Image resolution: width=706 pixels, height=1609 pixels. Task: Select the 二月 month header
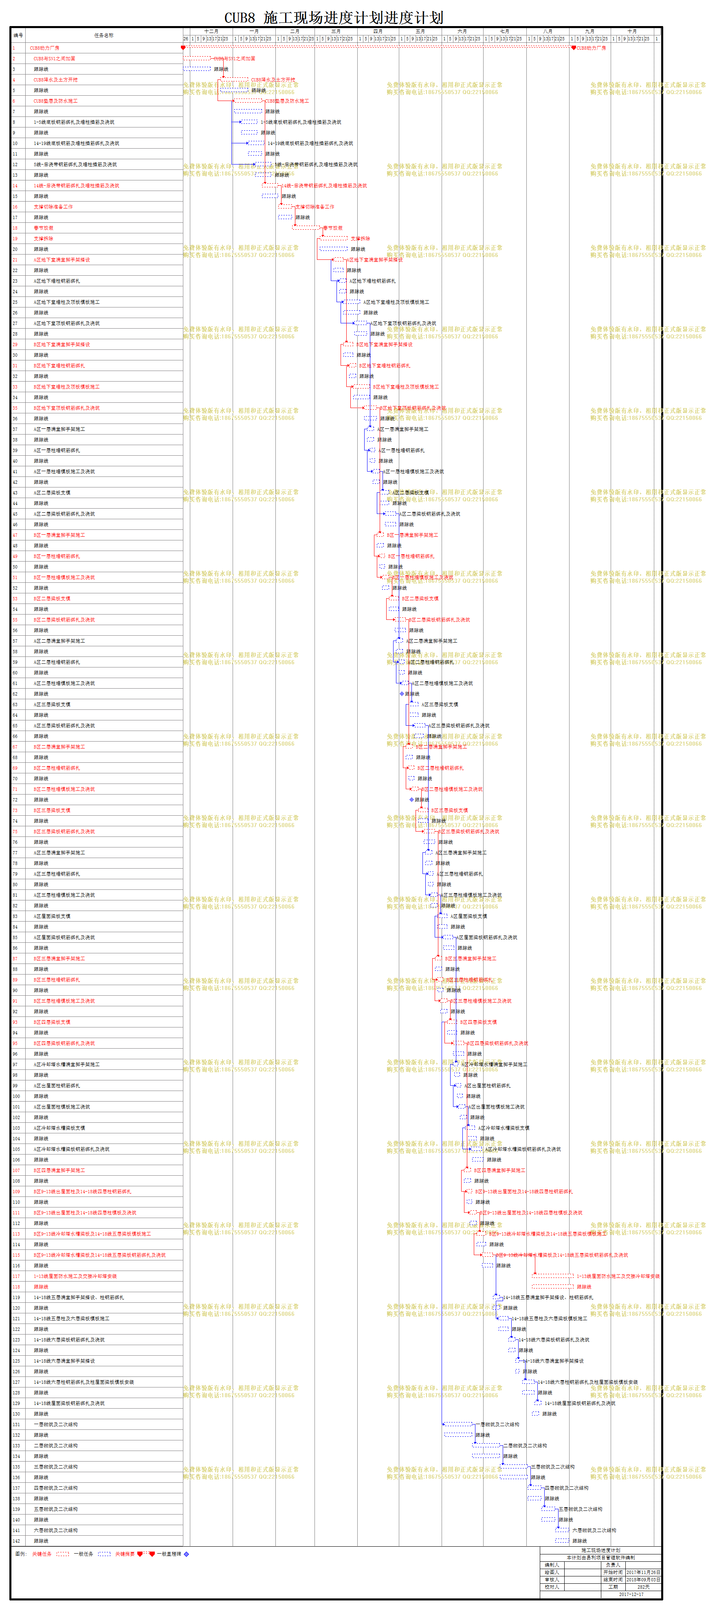[x=295, y=31]
